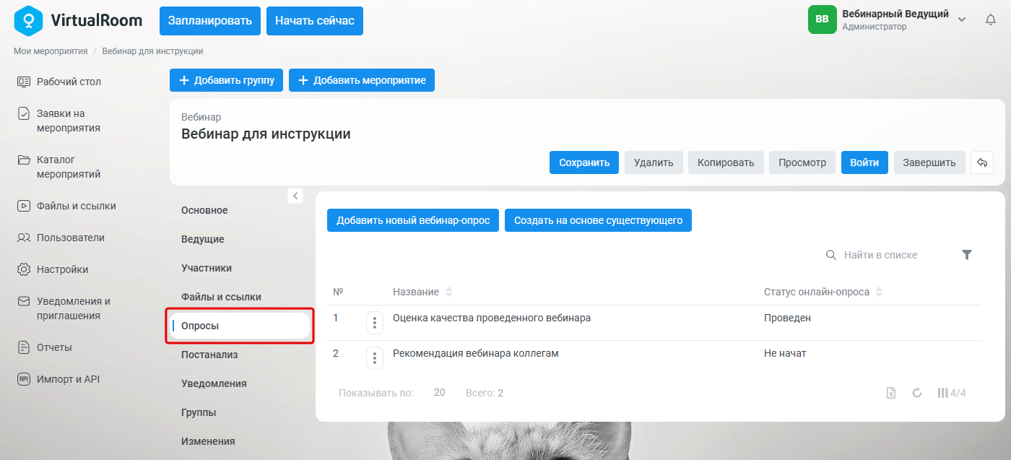The image size is (1011, 460).
Task: Click the Добавить группу button
Action: pyautogui.click(x=227, y=80)
